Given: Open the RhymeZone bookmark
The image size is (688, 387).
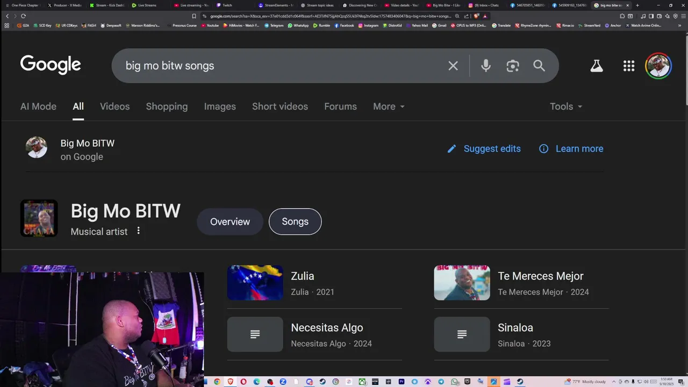Looking at the screenshot, I should 533,25.
